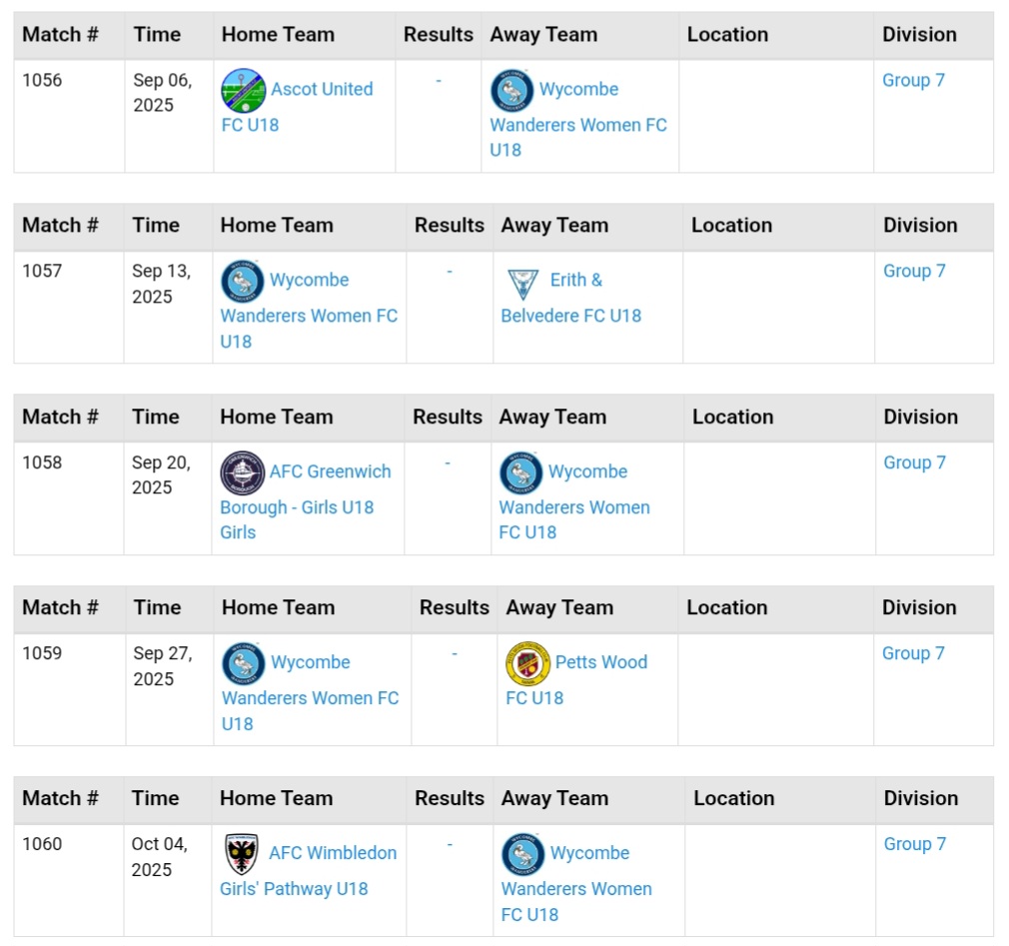
Task: Open the Group 7 link for match 1060
Action: 914,844
